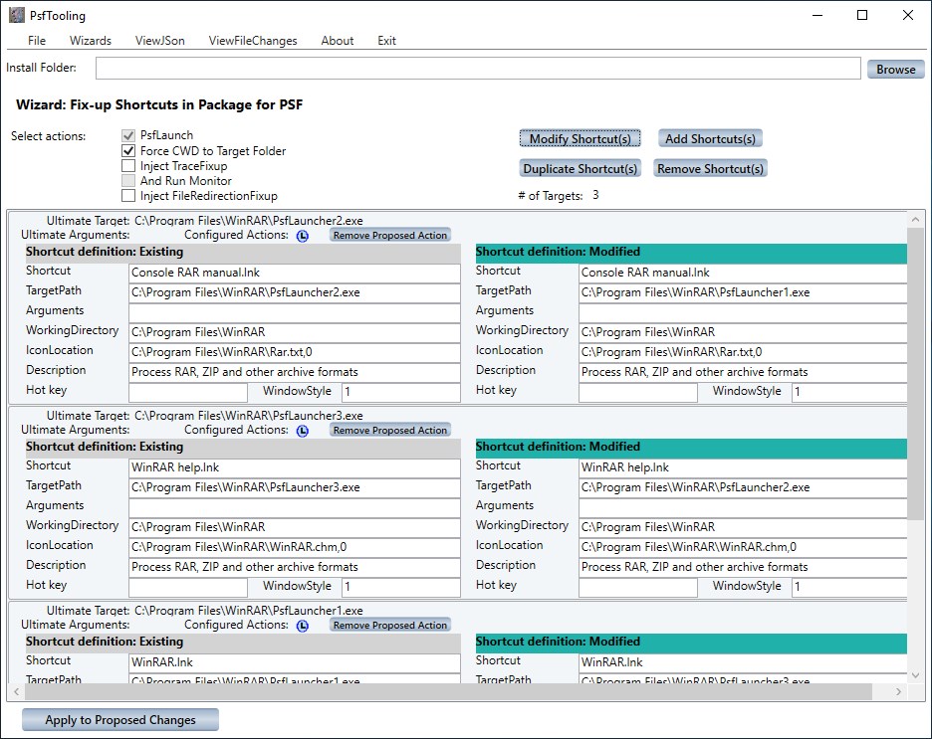Viewport: 932px width, 739px height.
Task: Click existing Shortcut field WinRAR help.lnk
Action: [x=294, y=467]
